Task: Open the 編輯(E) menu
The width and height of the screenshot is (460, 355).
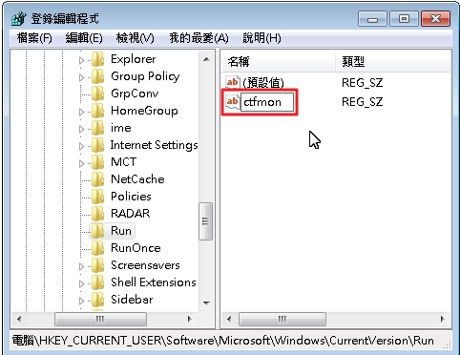Action: (x=84, y=38)
